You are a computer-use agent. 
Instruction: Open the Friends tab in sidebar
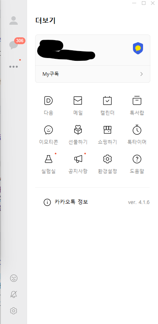tap(14, 20)
